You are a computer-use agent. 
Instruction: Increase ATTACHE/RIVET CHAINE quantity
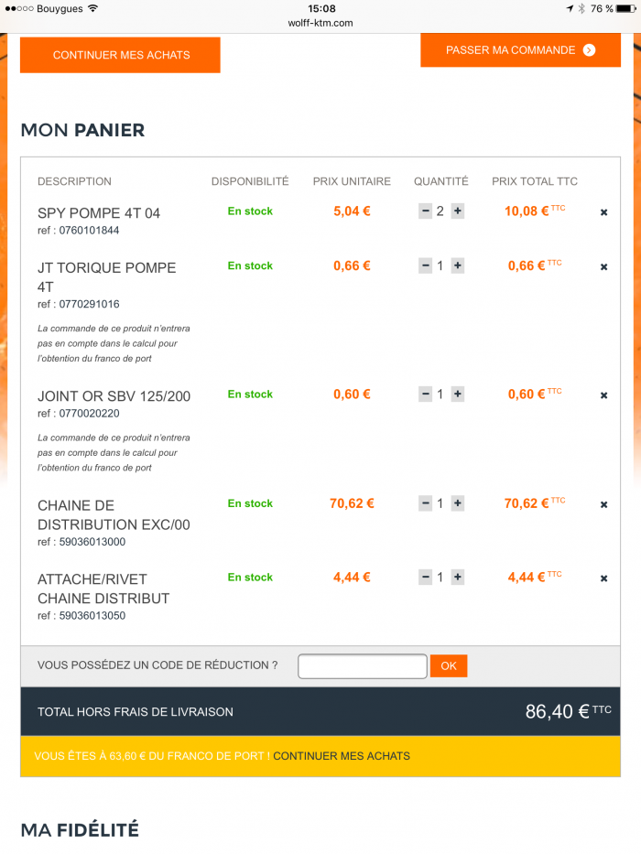tap(458, 578)
